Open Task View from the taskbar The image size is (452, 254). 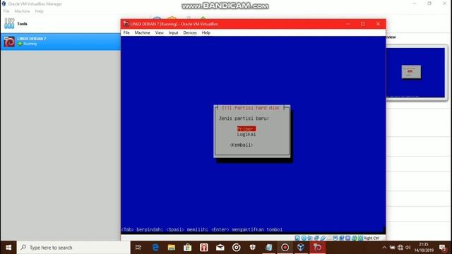coord(138,248)
